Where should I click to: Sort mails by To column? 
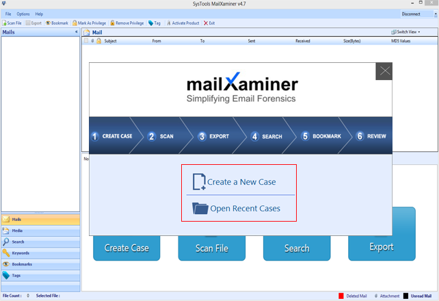tap(202, 41)
